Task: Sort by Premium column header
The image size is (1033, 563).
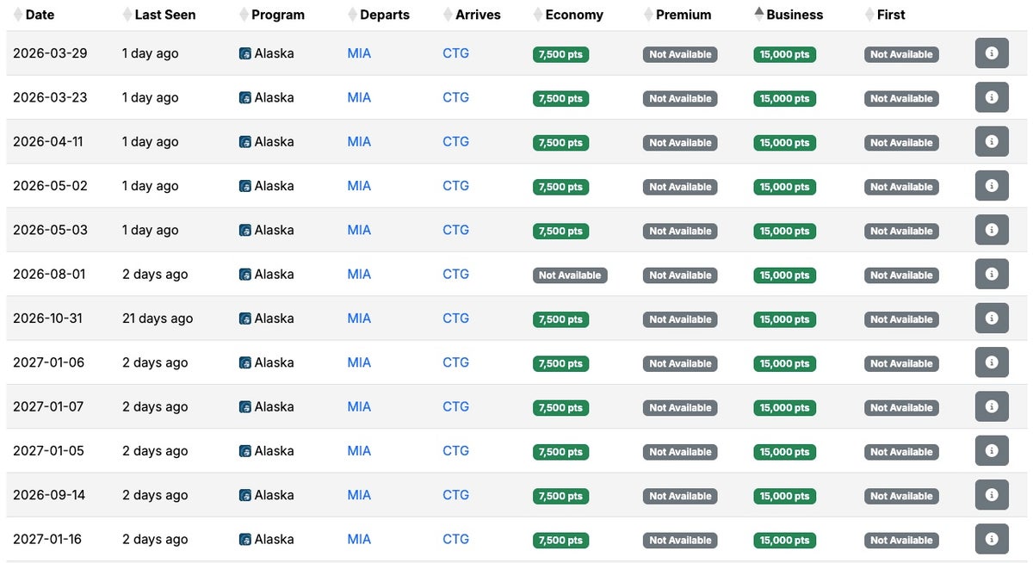Action: [x=683, y=15]
